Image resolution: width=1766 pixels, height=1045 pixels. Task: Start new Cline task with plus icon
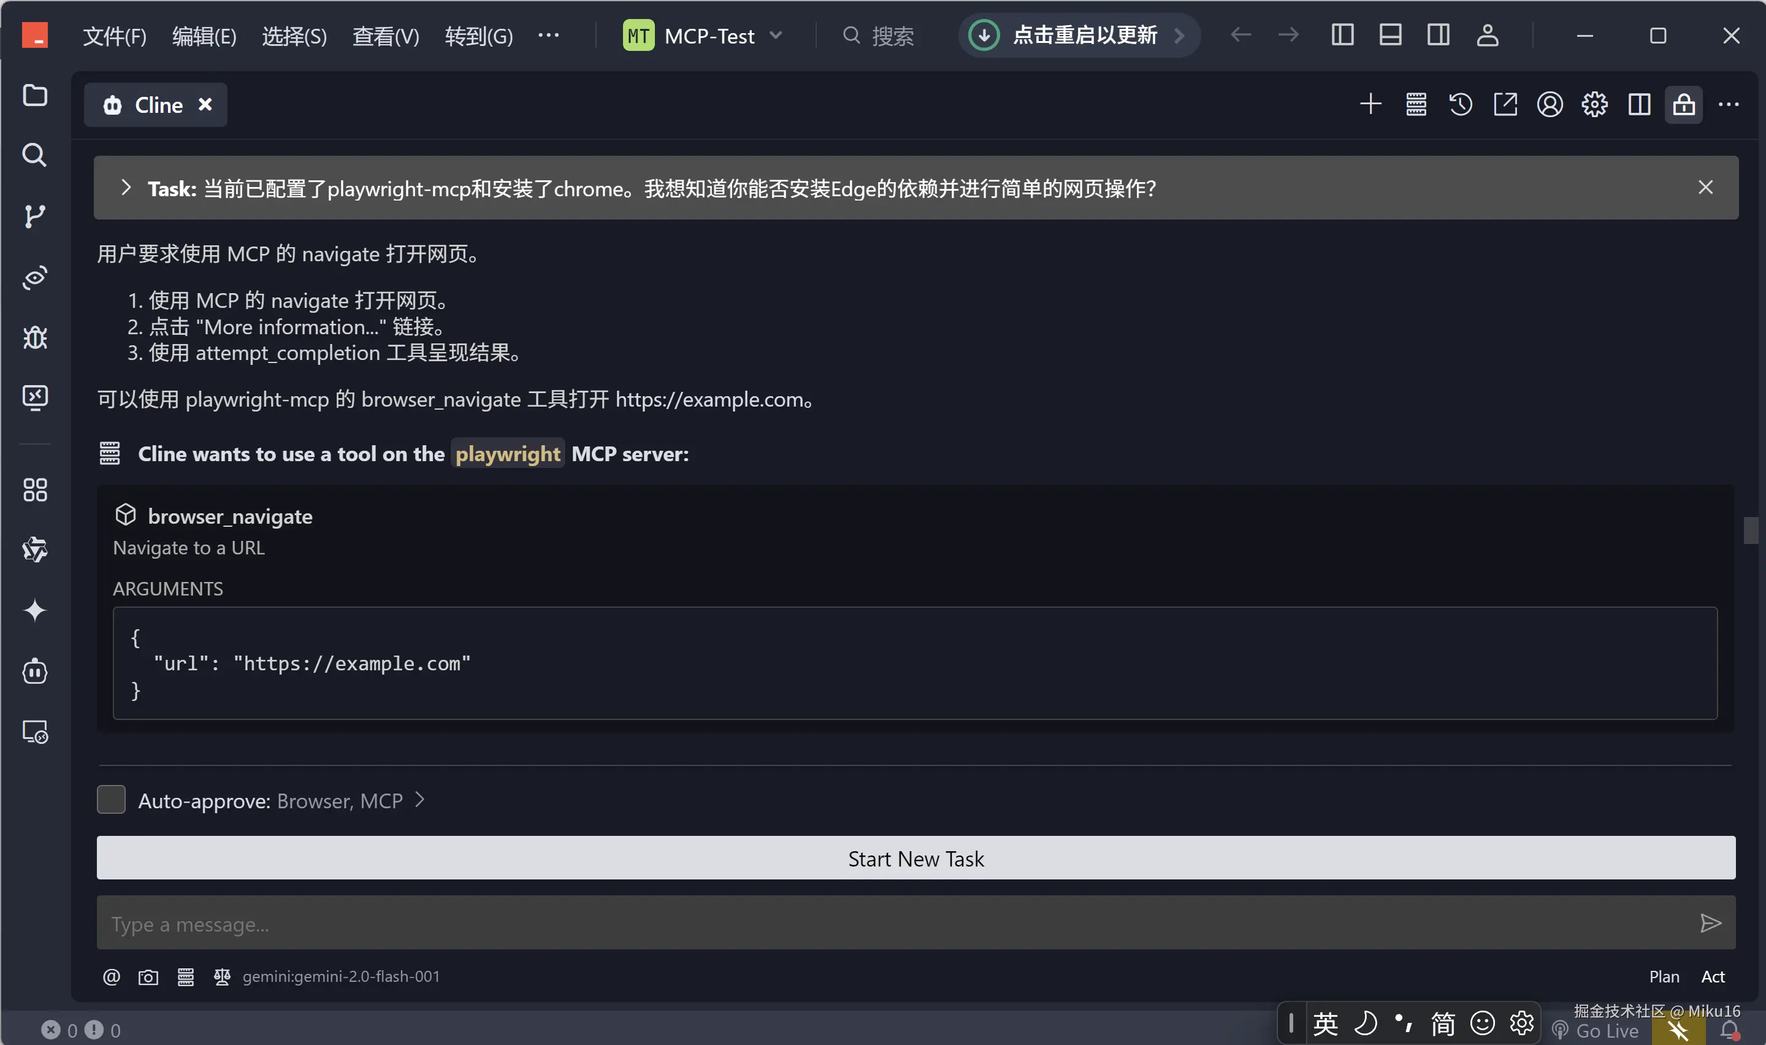(1370, 105)
